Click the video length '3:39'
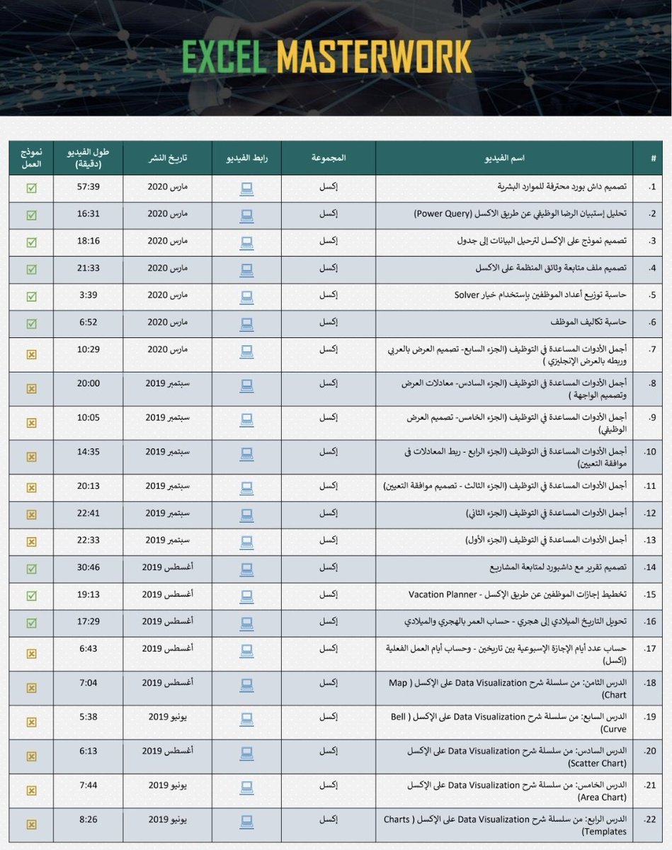The height and width of the screenshot is (850, 672). pyautogui.click(x=89, y=295)
